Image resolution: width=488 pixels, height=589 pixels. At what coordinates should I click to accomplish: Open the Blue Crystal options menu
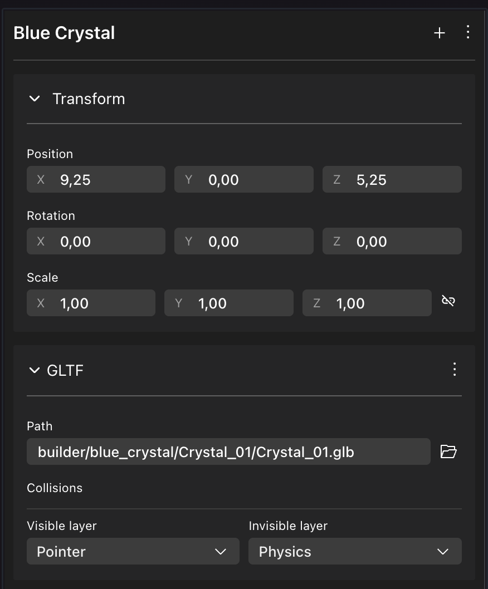coord(468,32)
